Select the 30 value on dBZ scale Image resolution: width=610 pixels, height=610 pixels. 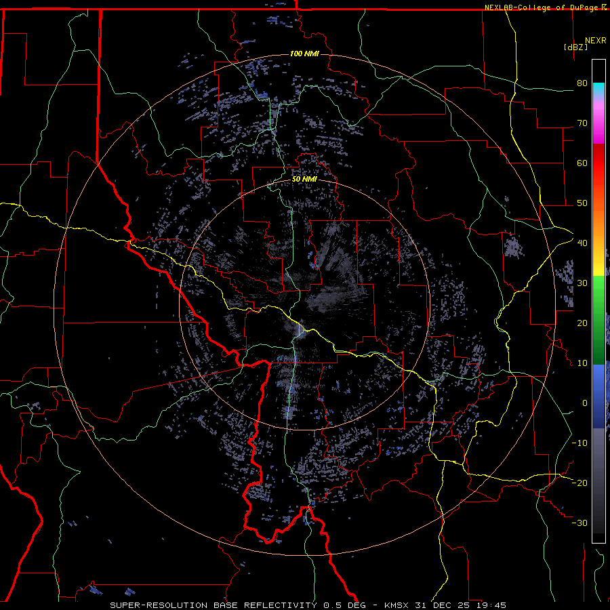pos(582,283)
